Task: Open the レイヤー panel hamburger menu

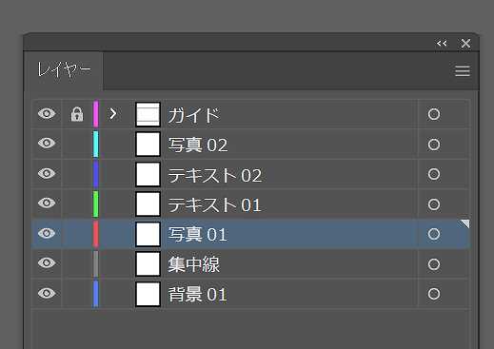Action: 463,71
